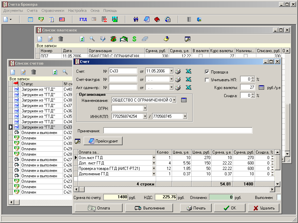The height and width of the screenshot is (223, 298).
Task: Click the eraser icon in Список платежек toolbar
Action: (145, 39)
